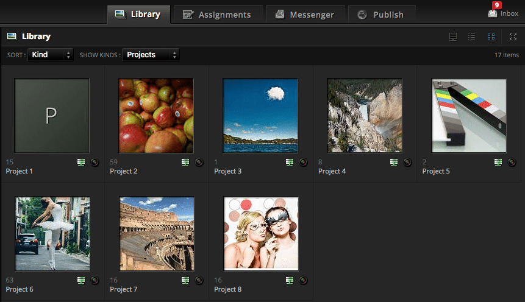Toggle fullscreen mode for the Library panel
The height and width of the screenshot is (302, 525).
[513, 37]
